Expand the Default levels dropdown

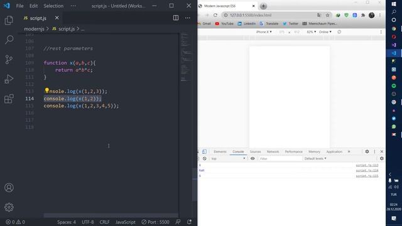[315, 159]
